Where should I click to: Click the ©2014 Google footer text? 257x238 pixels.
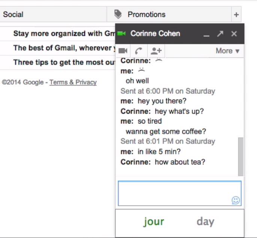[x=23, y=82]
